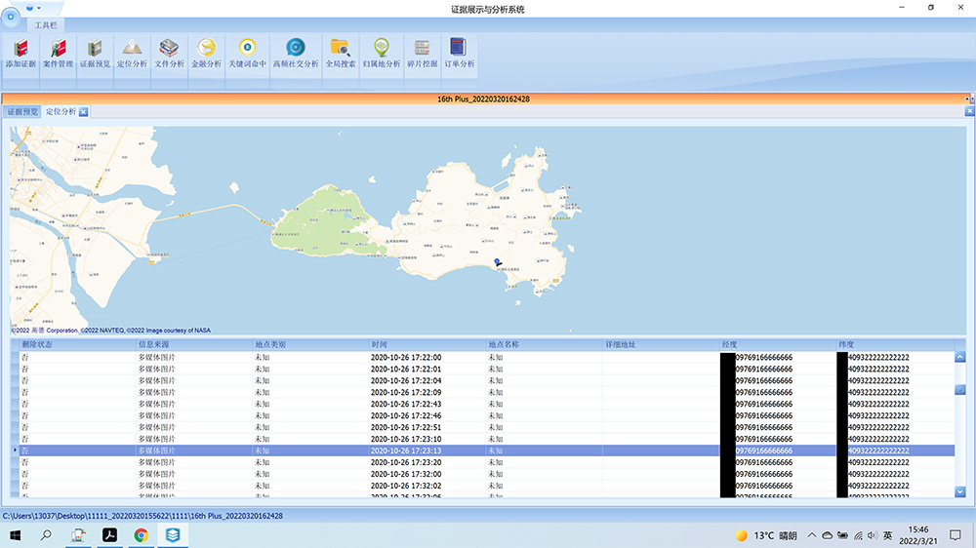Launch the 碎片挖掘 tool
Screen dimensions: 976x548
pos(422,54)
